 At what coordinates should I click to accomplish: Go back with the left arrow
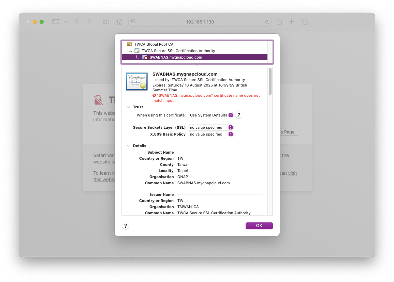(77, 22)
